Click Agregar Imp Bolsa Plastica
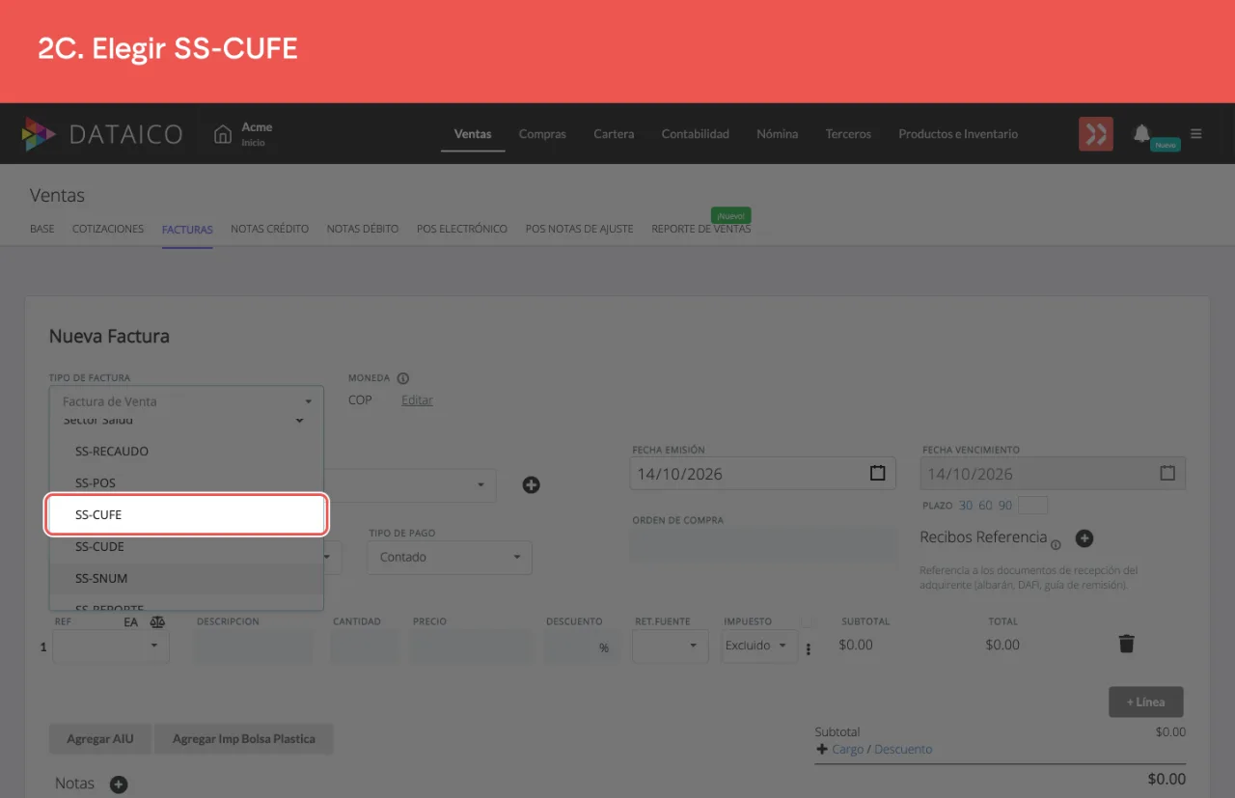This screenshot has width=1235, height=798. click(244, 739)
